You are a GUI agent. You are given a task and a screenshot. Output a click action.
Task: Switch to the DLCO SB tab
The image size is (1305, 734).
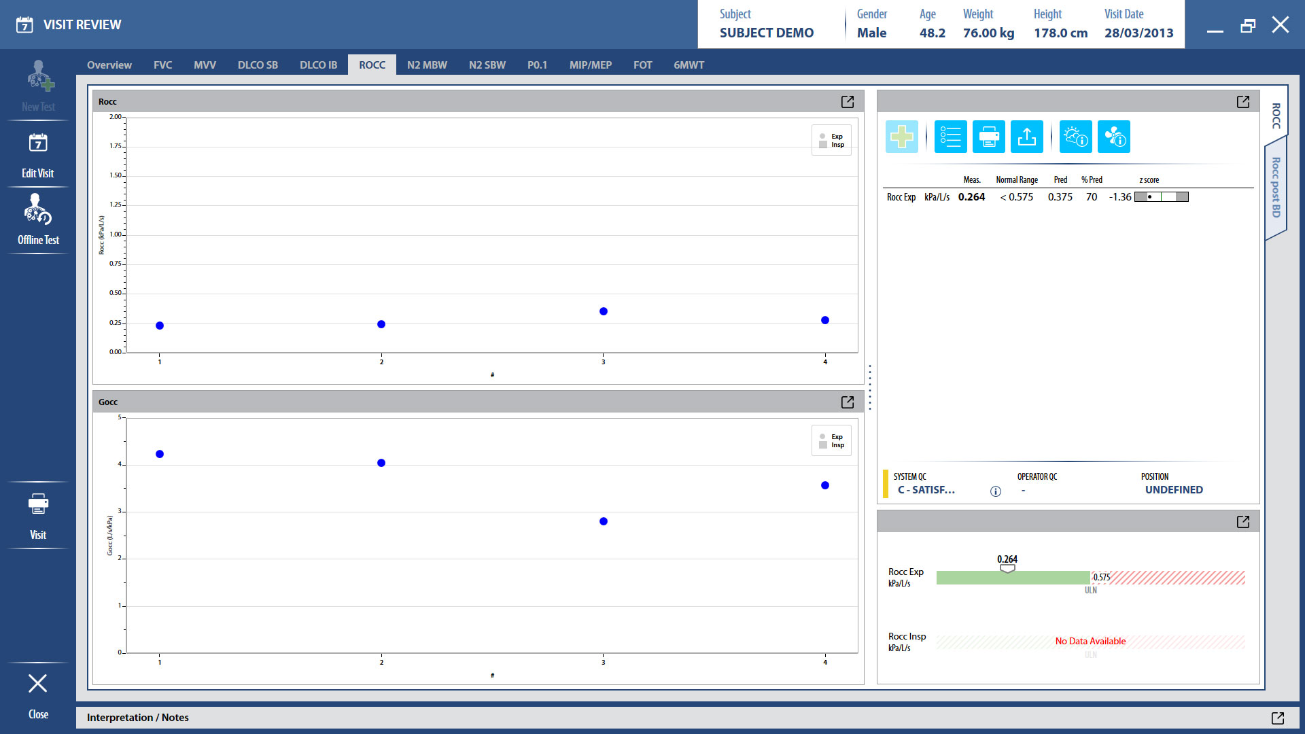tap(258, 65)
